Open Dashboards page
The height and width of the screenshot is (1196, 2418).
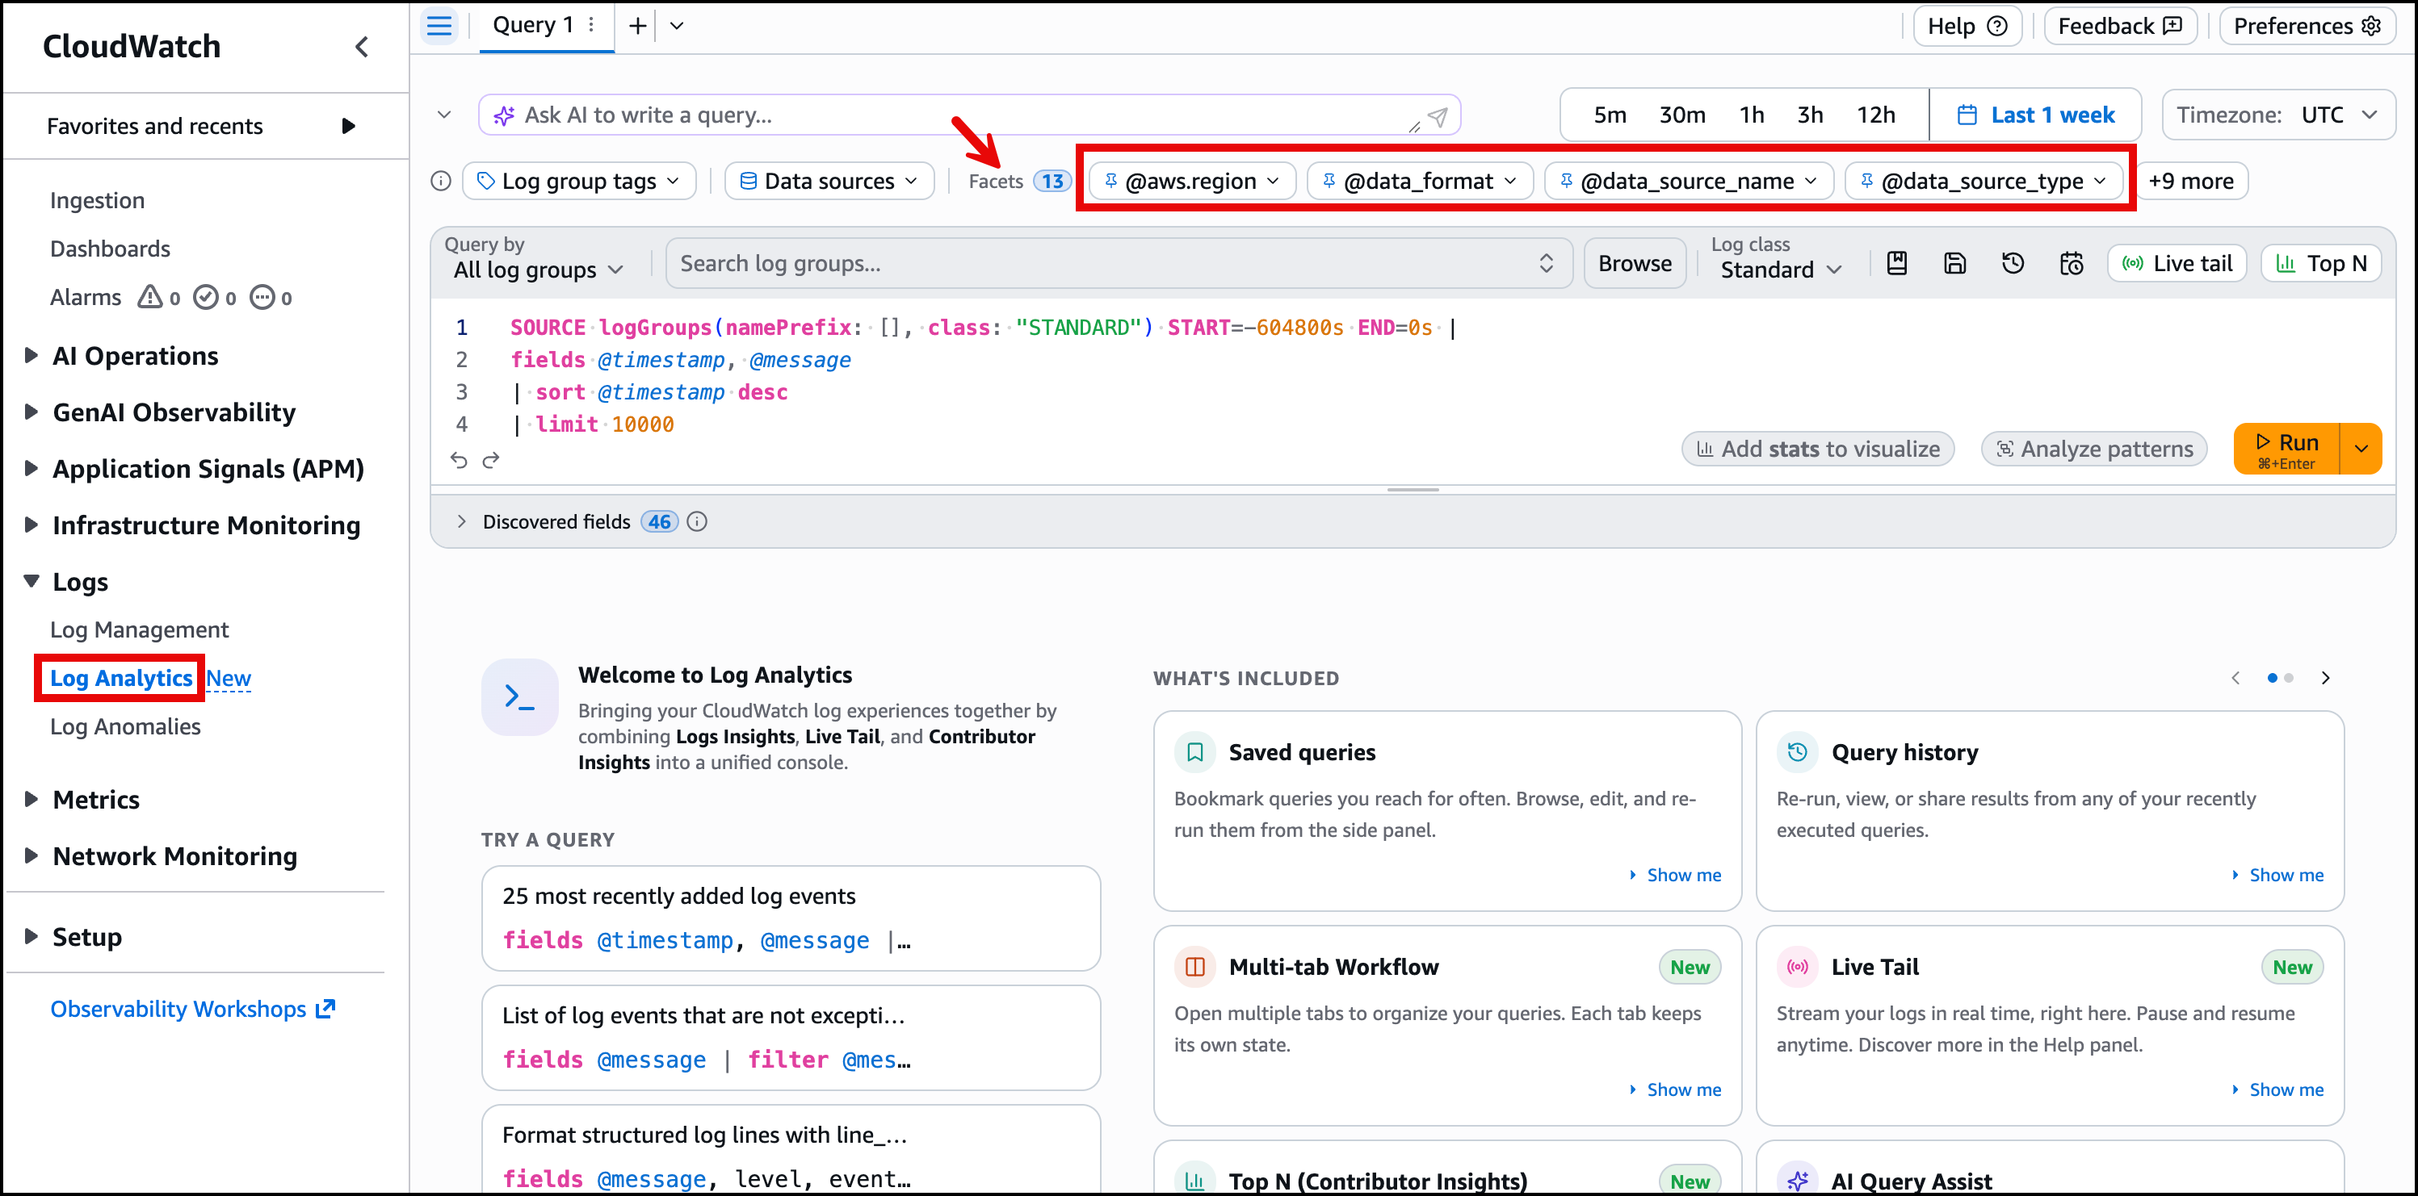click(110, 249)
